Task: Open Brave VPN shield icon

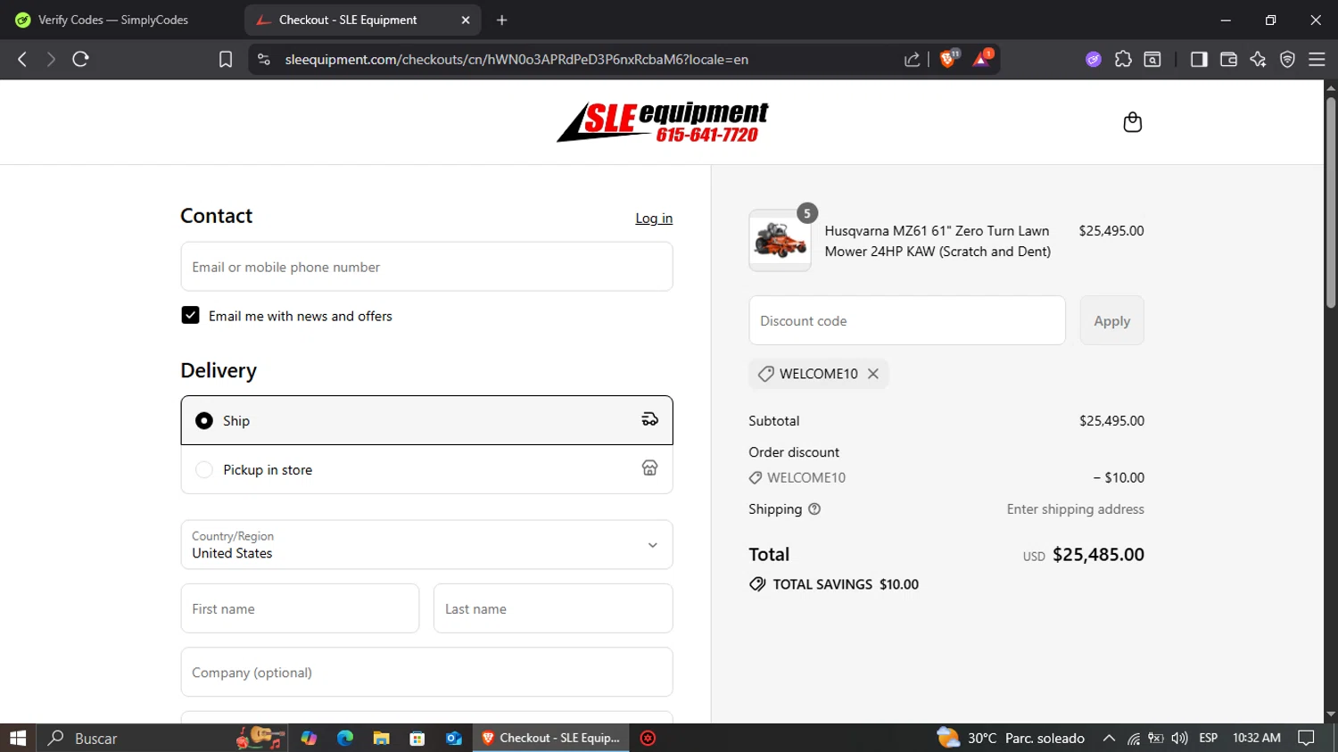Action: point(1287,59)
